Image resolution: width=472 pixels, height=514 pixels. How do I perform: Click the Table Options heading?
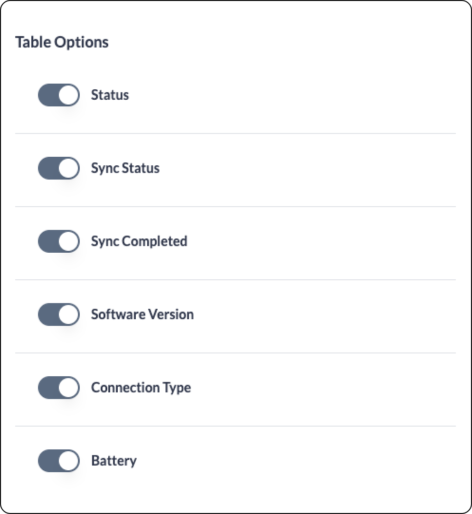(62, 43)
